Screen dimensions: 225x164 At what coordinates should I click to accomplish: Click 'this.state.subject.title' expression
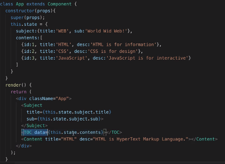77,112
